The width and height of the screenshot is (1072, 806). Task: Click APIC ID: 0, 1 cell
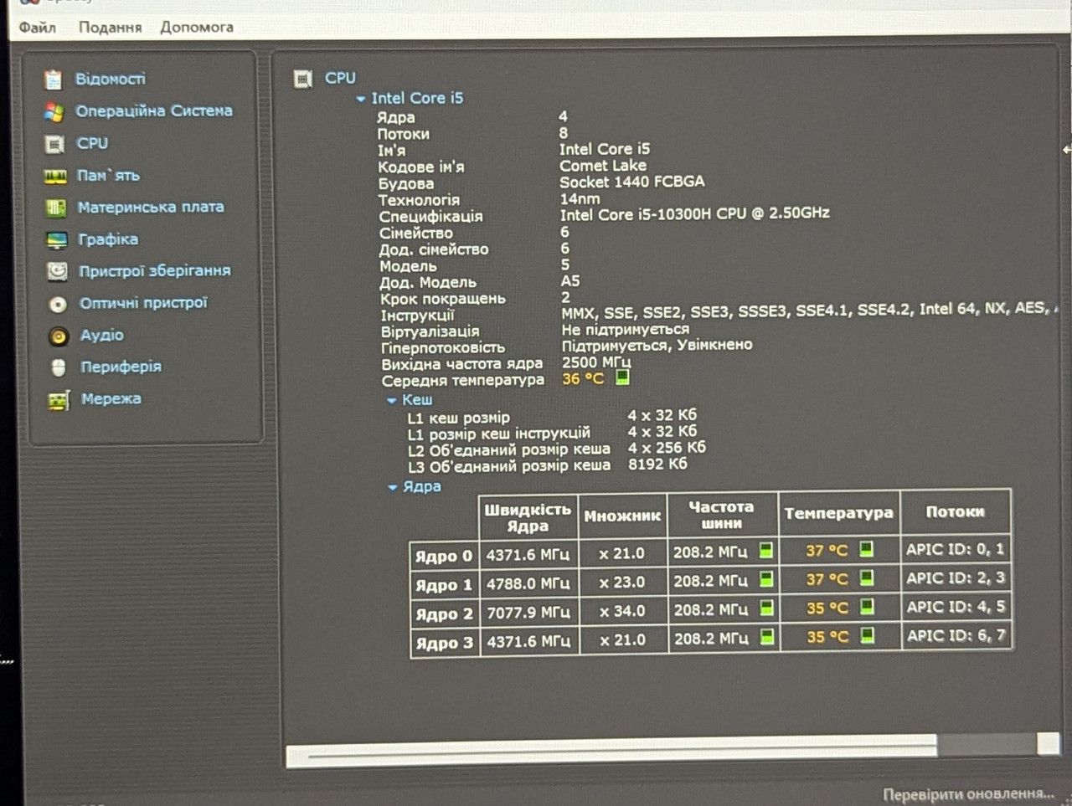pyautogui.click(x=955, y=549)
